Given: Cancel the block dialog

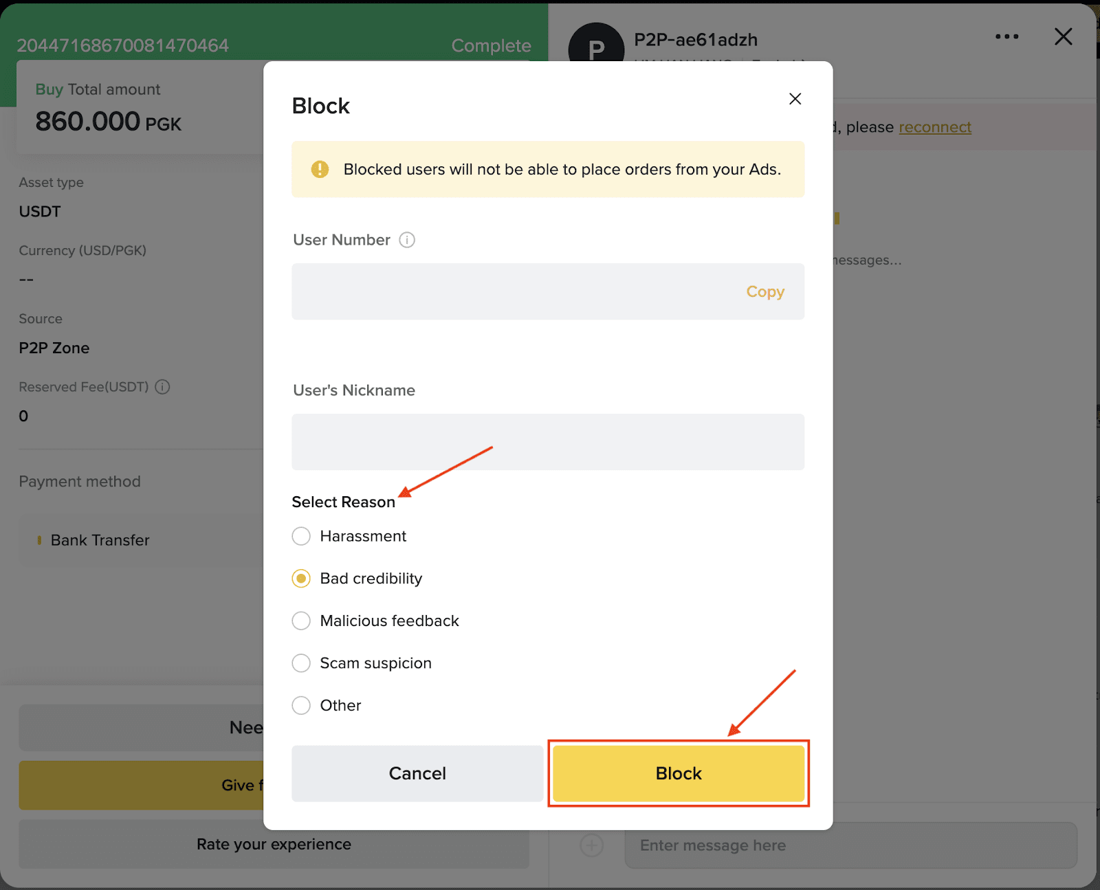Looking at the screenshot, I should 417,773.
